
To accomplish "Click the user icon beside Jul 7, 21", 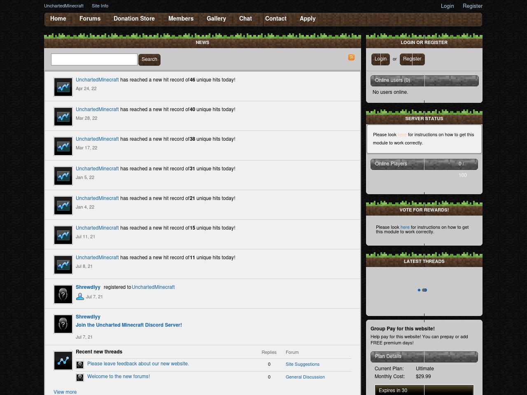I will [80, 297].
